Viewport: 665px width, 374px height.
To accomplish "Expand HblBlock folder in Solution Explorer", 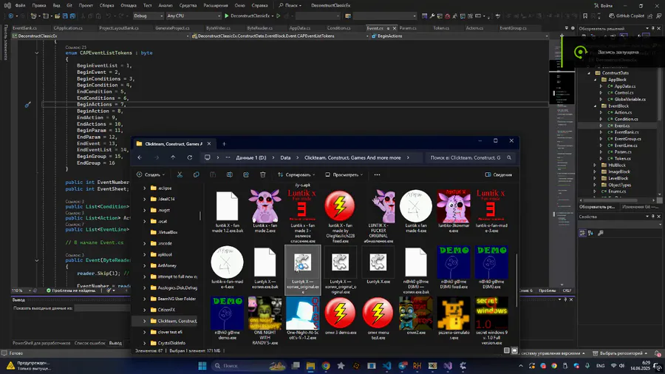I will (x=595, y=166).
